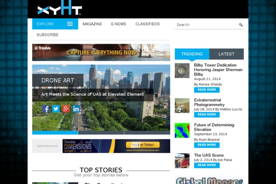
Task: Switch to the Trending tab
Action: tap(192, 54)
